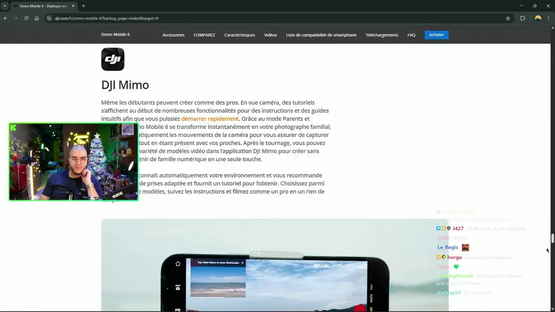Image resolution: width=555 pixels, height=312 pixels.
Task: Open a new browser tab
Action: pos(83,6)
